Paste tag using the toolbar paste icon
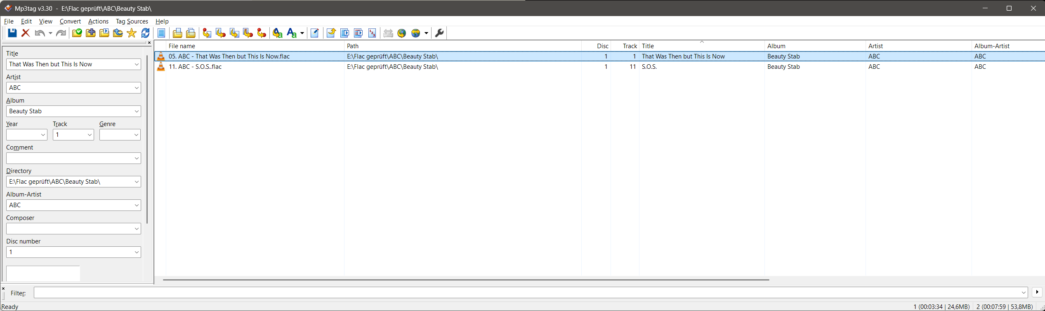This screenshot has height=311, width=1045. click(191, 33)
